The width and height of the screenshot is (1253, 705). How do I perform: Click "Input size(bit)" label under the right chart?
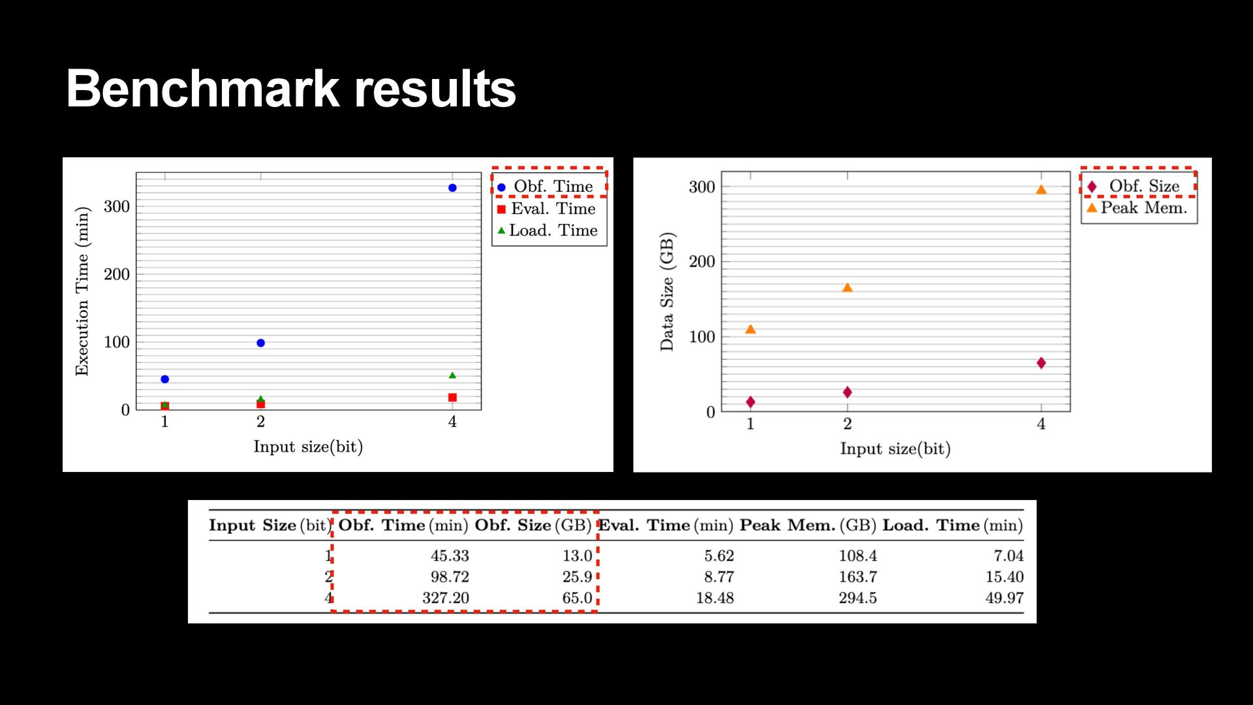pyautogui.click(x=895, y=449)
